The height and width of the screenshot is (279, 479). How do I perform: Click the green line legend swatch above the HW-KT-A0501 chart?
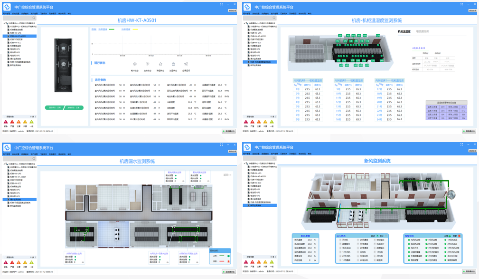point(112,29)
